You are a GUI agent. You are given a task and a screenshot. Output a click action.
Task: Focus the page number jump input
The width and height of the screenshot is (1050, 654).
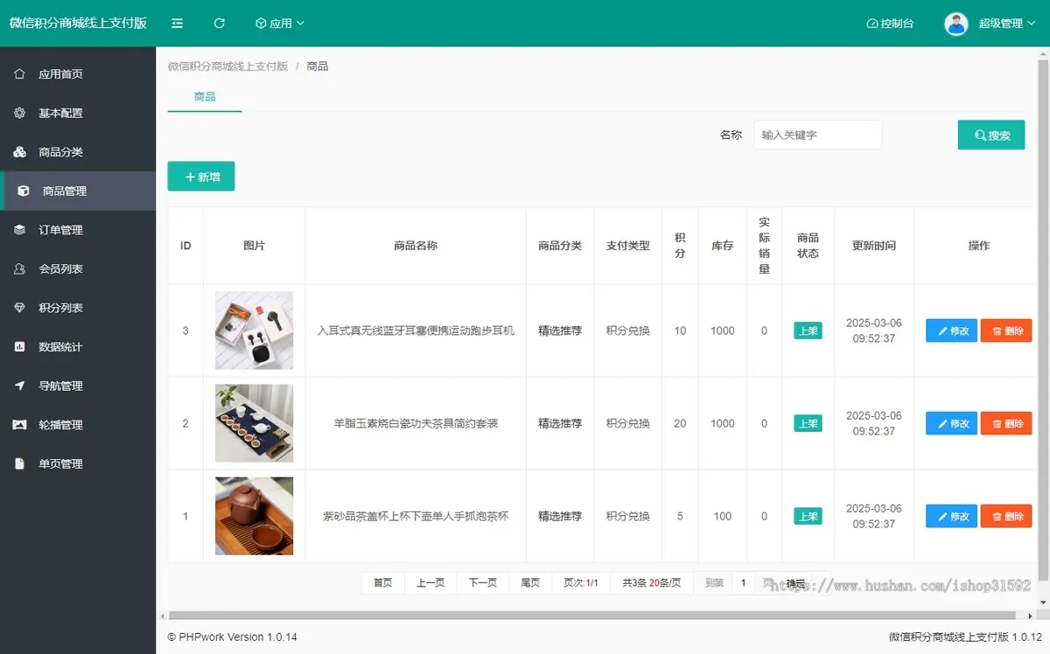tap(743, 582)
